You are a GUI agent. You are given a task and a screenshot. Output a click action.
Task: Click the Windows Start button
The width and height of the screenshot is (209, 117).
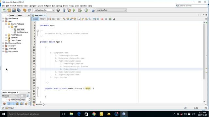coord(4,114)
